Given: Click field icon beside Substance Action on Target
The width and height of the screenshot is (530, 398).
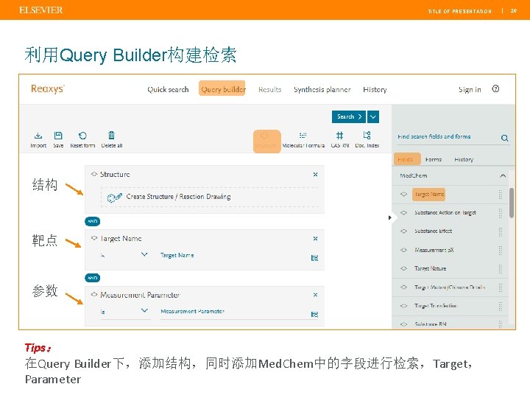Looking at the screenshot, I should coord(403,212).
